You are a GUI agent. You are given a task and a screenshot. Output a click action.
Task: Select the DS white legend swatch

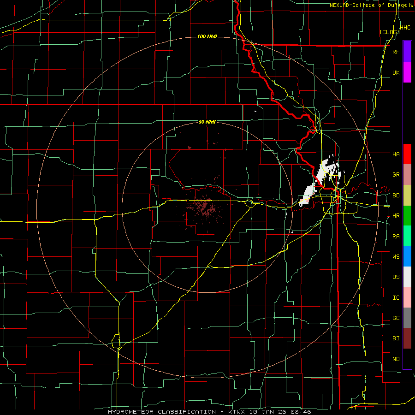(x=407, y=277)
